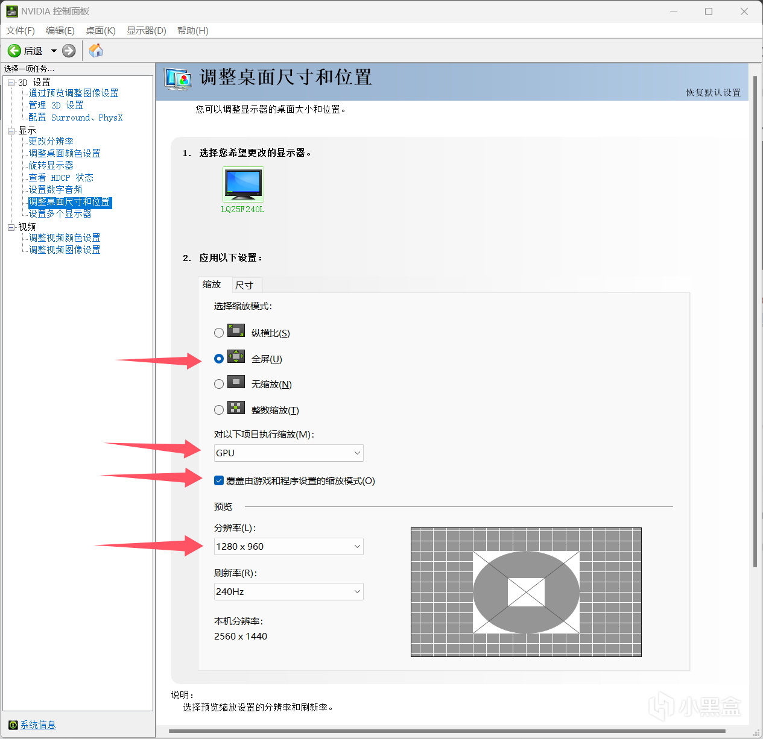Click the NVIDIA logo in title bar

pos(11,11)
